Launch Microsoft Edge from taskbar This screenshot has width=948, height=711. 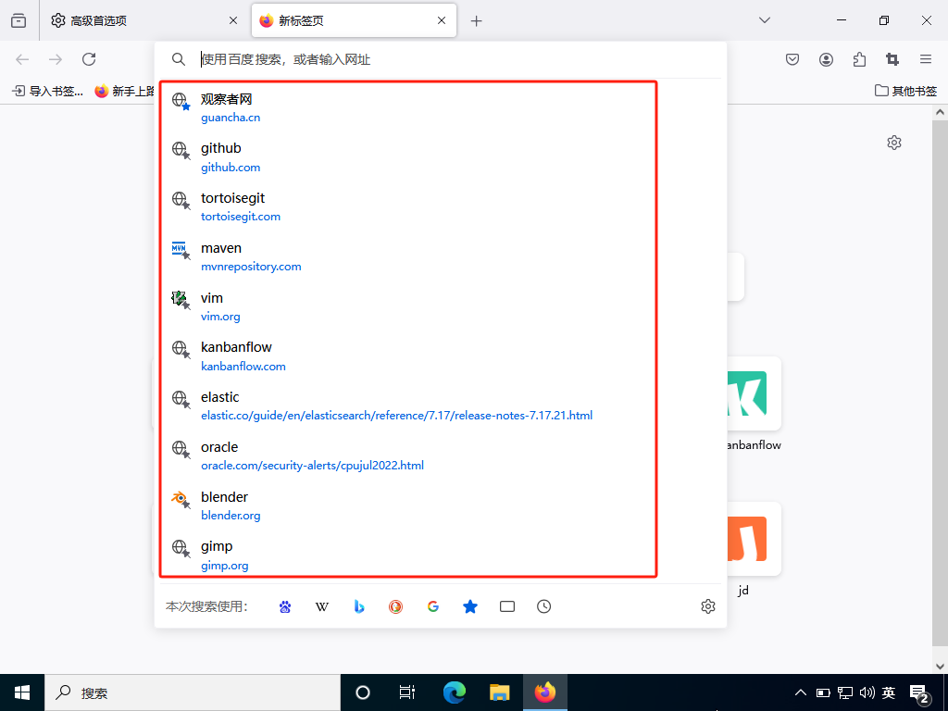click(454, 692)
